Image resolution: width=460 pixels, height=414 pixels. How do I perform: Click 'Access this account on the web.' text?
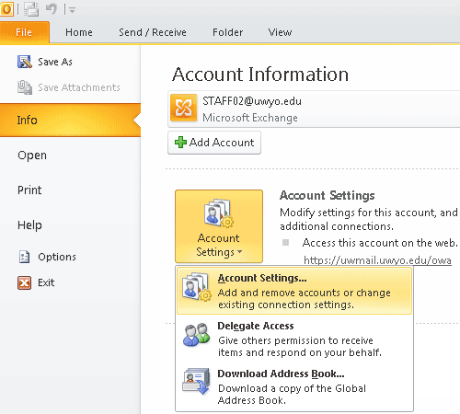(380, 243)
